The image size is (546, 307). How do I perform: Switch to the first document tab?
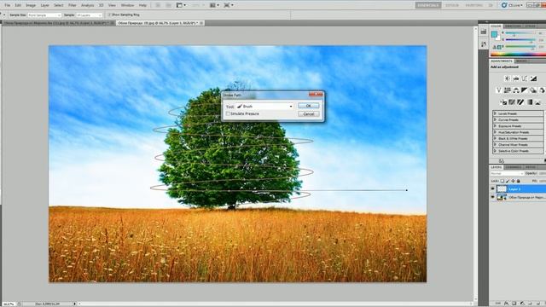56,23
